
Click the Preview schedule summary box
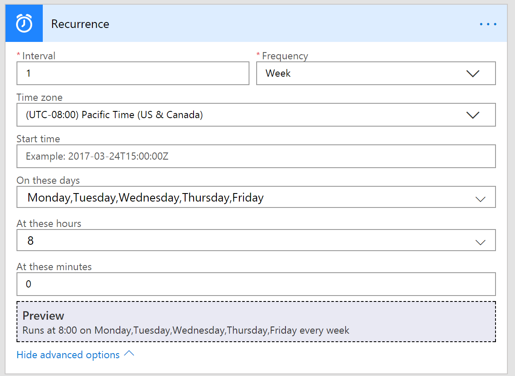(256, 322)
